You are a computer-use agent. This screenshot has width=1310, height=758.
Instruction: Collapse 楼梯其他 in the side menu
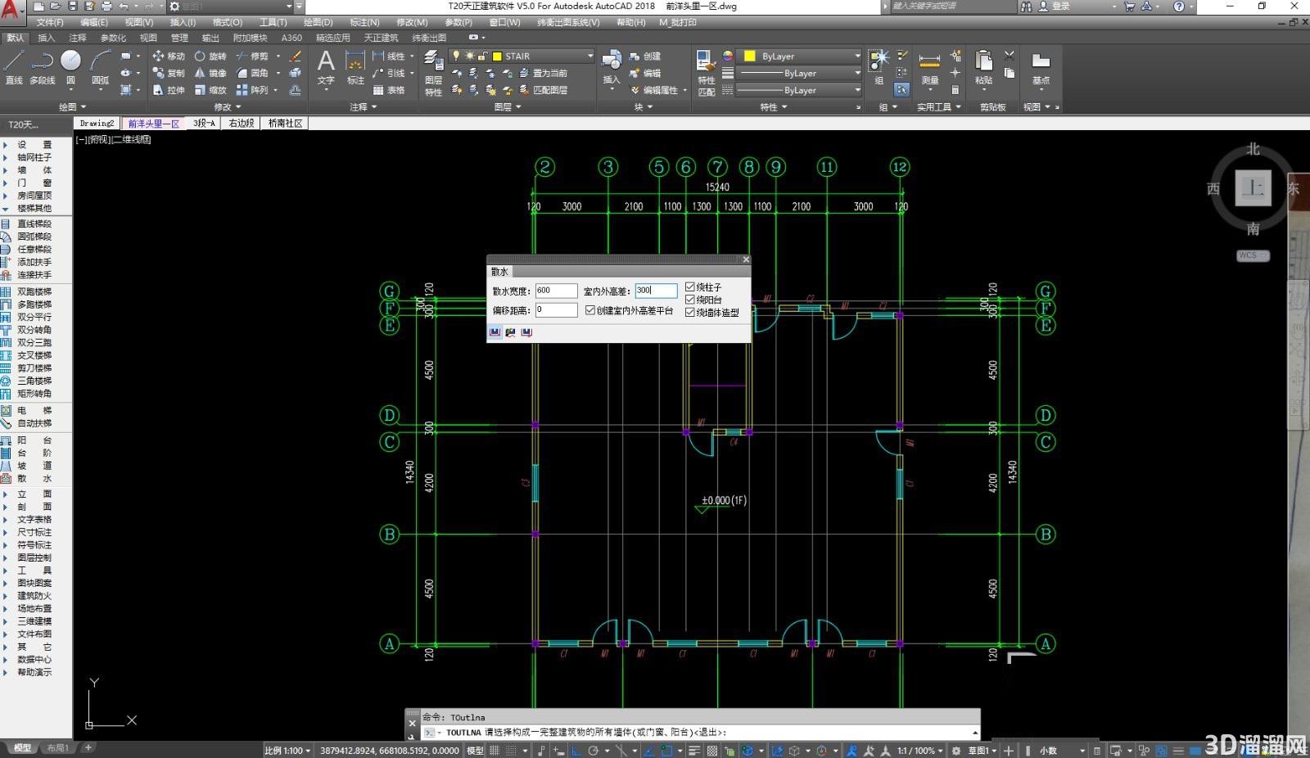pos(5,208)
